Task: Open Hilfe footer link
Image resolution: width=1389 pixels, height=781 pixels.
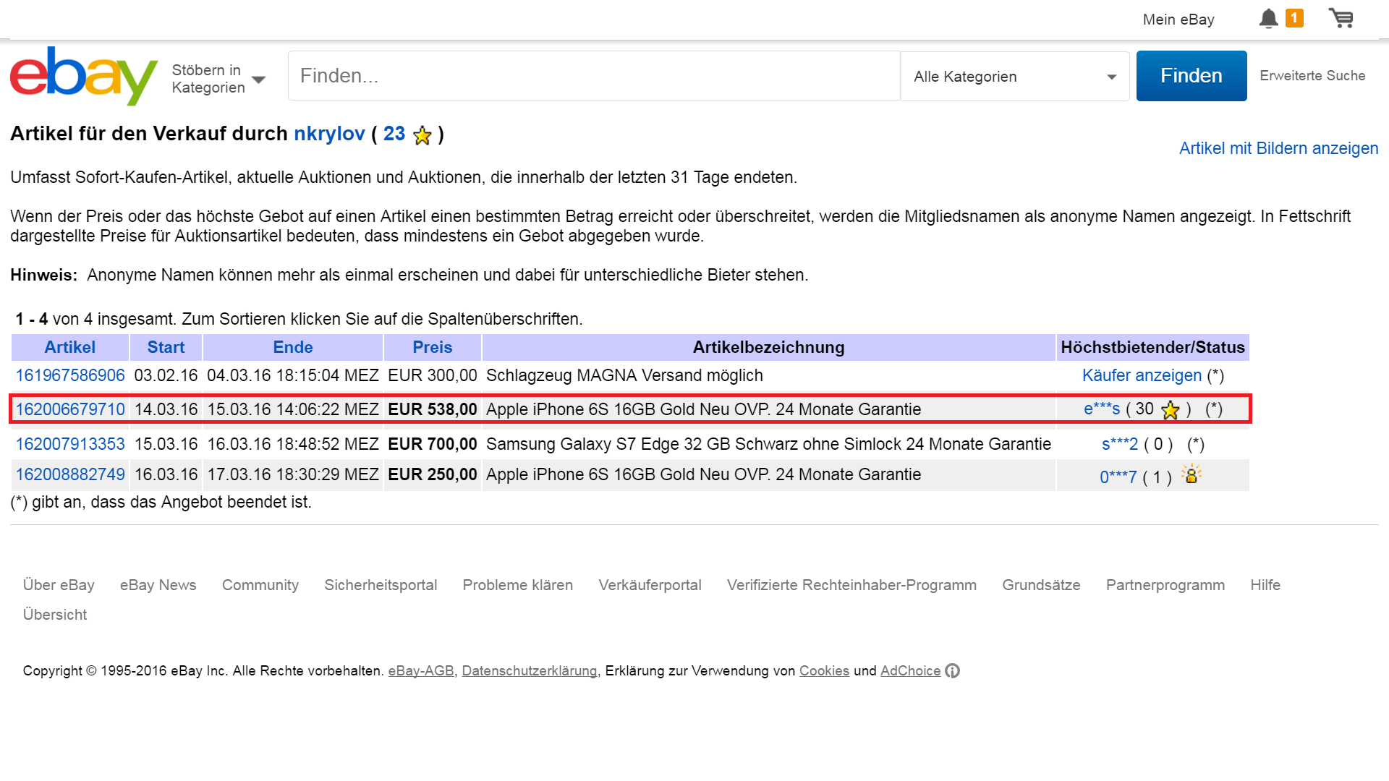Action: [1265, 585]
